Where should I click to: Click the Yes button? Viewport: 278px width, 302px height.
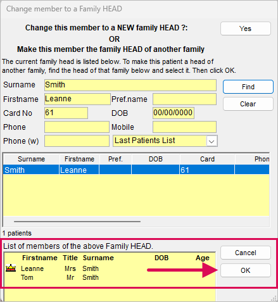(x=246, y=28)
